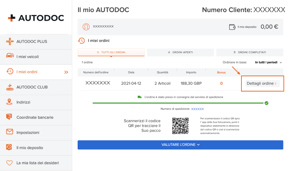
Task: Open the In tutti i periodi dropdown
Action: point(268,62)
